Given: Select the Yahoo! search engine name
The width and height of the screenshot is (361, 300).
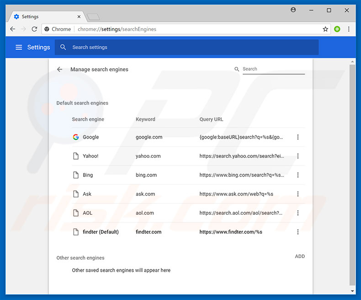Looking at the screenshot, I should (90, 156).
